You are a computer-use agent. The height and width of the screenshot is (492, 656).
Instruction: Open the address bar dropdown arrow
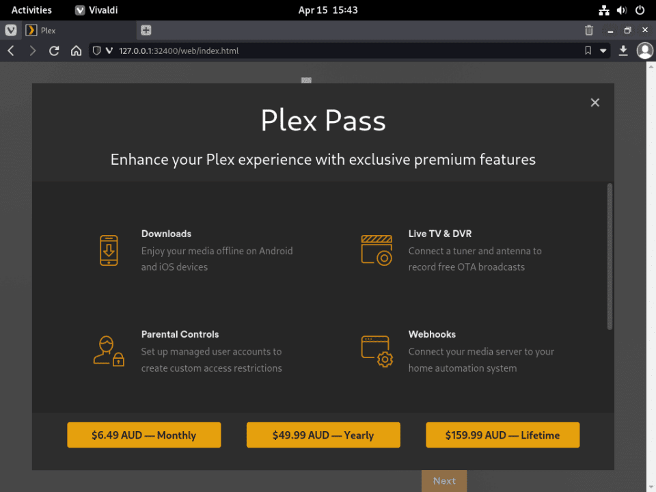pos(602,51)
